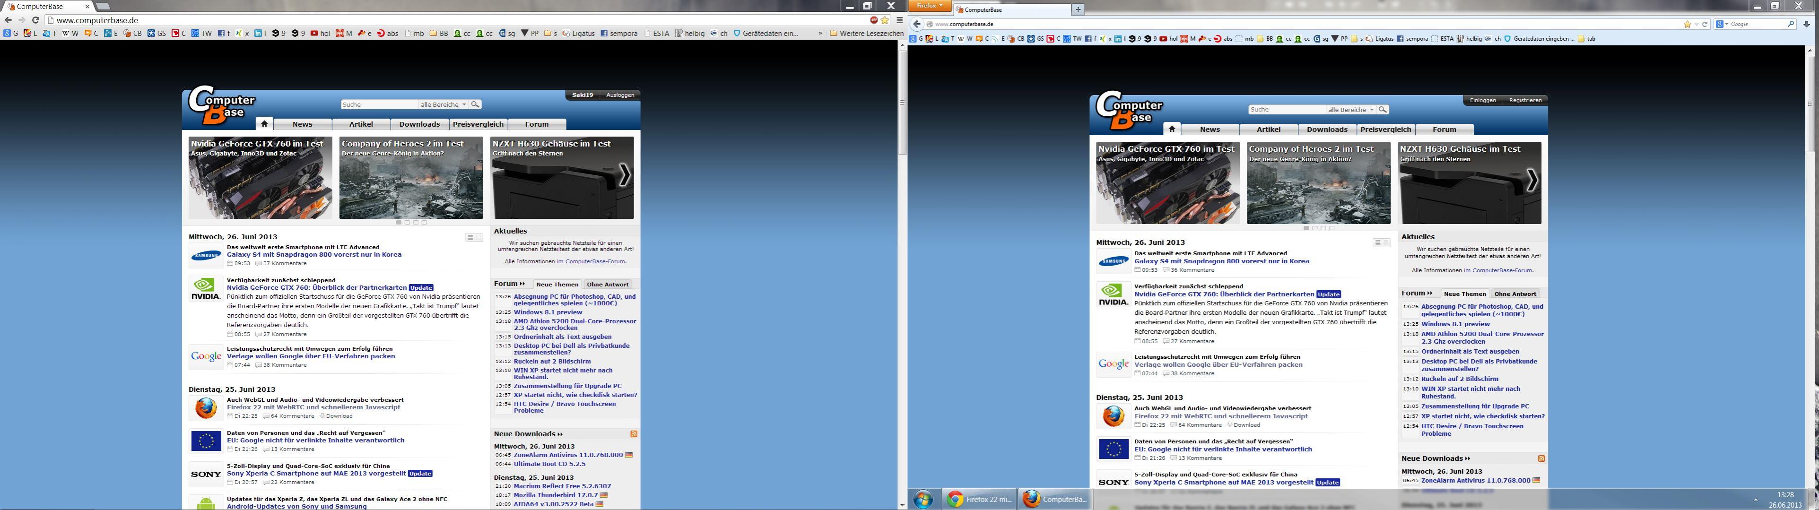Open the 'PP' bookmark in Firefox
Screen dimensions: 1819x510
tap(1339, 39)
